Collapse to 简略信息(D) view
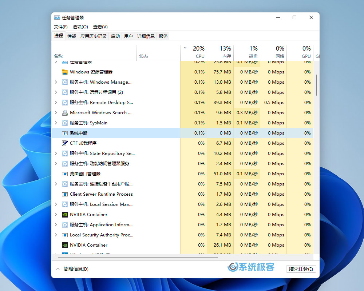Image resolution: width=364 pixels, height=291 pixels. 72,269
